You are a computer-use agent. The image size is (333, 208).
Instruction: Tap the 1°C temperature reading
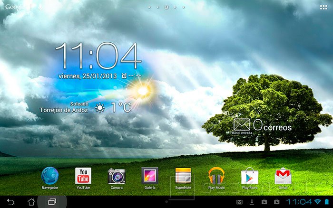pyautogui.click(x=121, y=107)
